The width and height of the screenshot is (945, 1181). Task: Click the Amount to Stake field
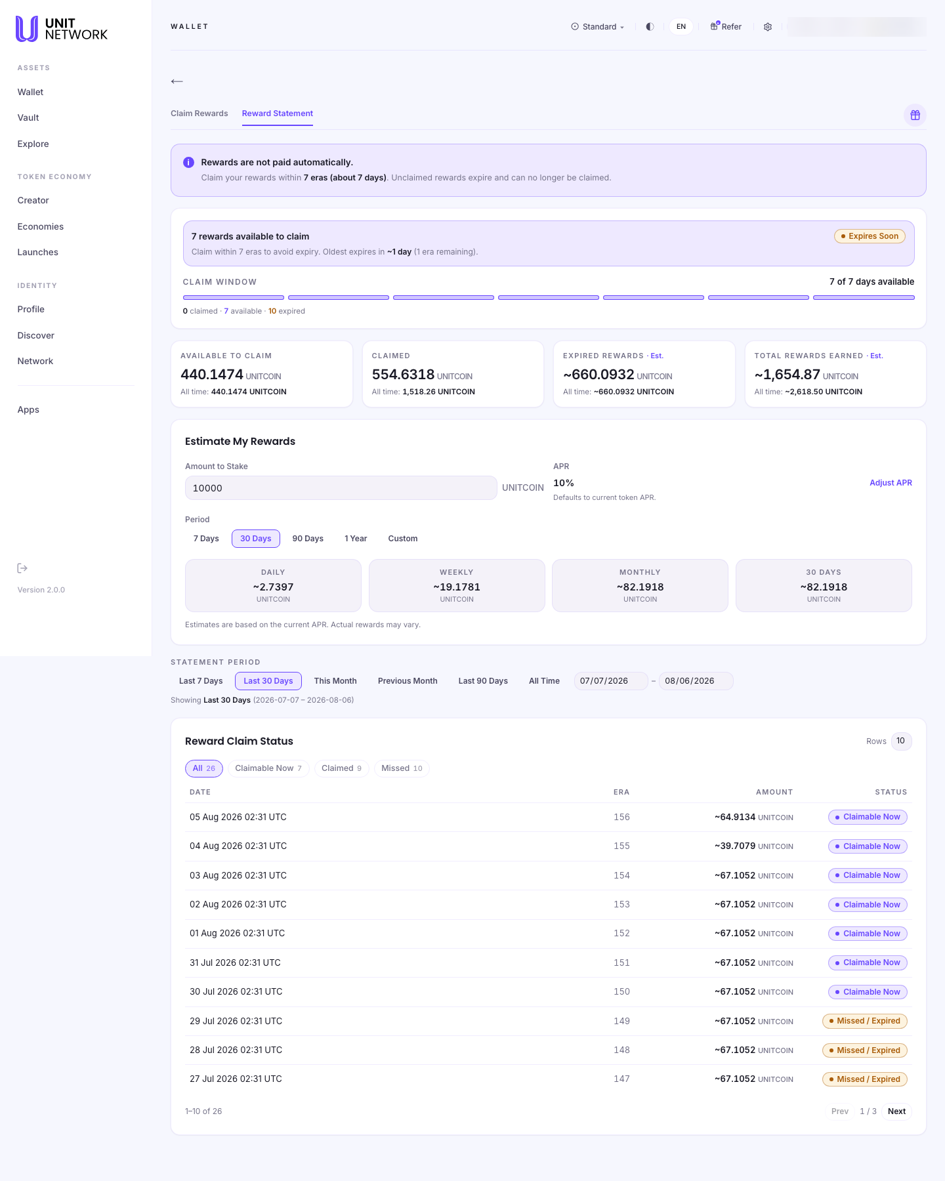pyautogui.click(x=341, y=488)
